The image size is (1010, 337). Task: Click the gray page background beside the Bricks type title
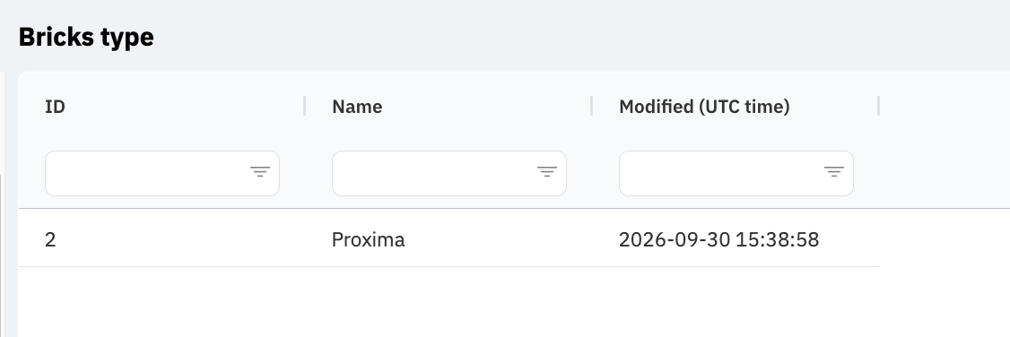(579, 36)
